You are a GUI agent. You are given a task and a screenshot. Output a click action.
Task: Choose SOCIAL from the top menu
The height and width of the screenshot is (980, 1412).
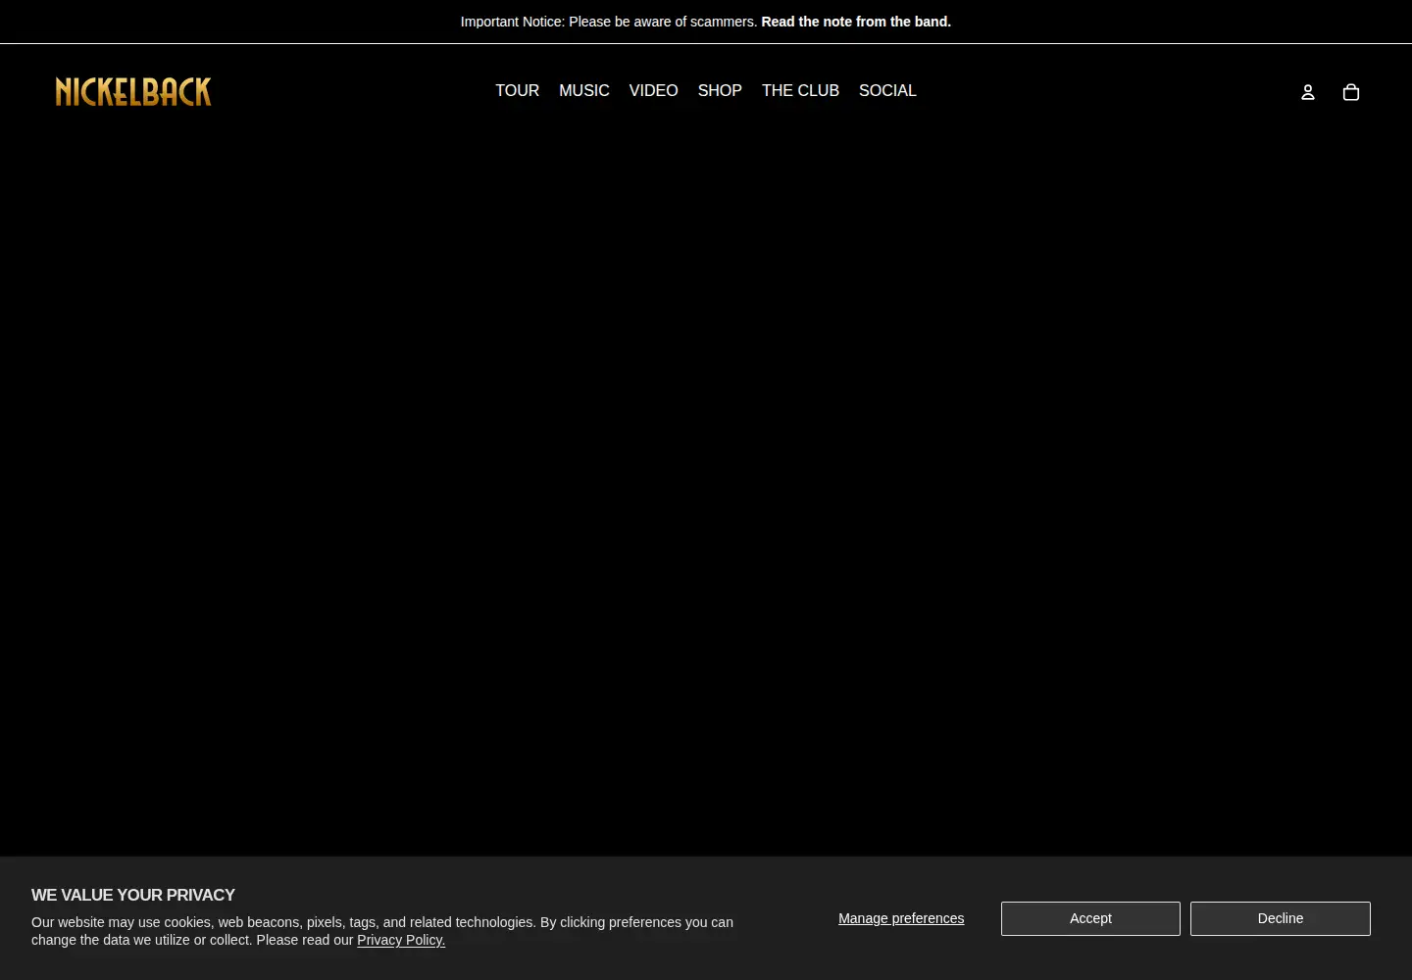tap(887, 90)
